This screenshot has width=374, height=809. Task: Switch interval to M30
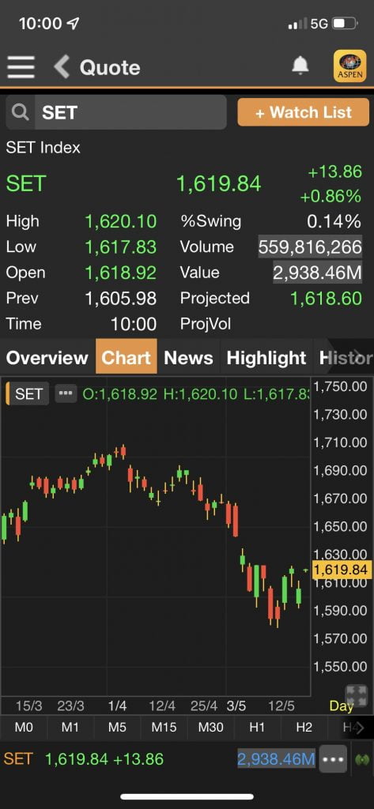211,728
